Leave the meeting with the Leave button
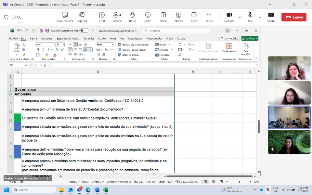 click(294, 17)
